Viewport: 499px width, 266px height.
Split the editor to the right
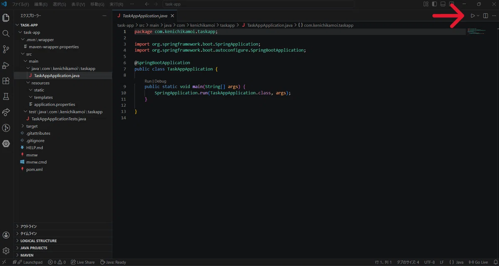click(485, 16)
